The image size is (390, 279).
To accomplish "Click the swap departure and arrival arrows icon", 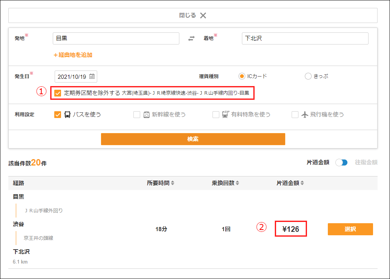I will coord(191,38).
